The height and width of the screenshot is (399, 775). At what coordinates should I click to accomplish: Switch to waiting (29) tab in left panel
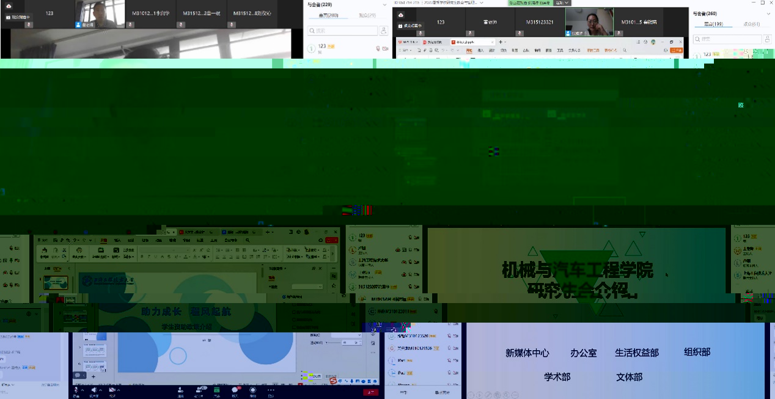pos(367,15)
